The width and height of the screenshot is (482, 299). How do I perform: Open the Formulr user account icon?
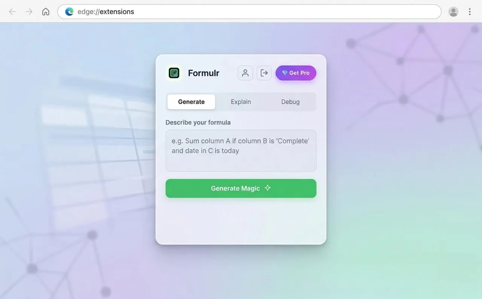(x=245, y=73)
